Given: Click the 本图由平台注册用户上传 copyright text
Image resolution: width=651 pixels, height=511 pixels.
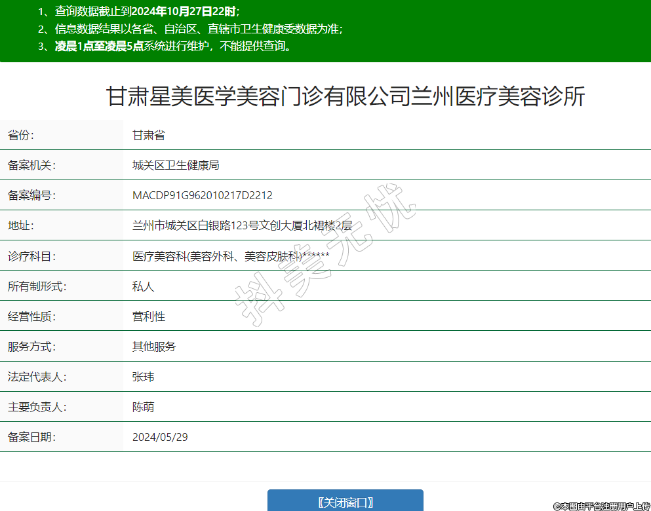Looking at the screenshot, I should click(601, 506).
